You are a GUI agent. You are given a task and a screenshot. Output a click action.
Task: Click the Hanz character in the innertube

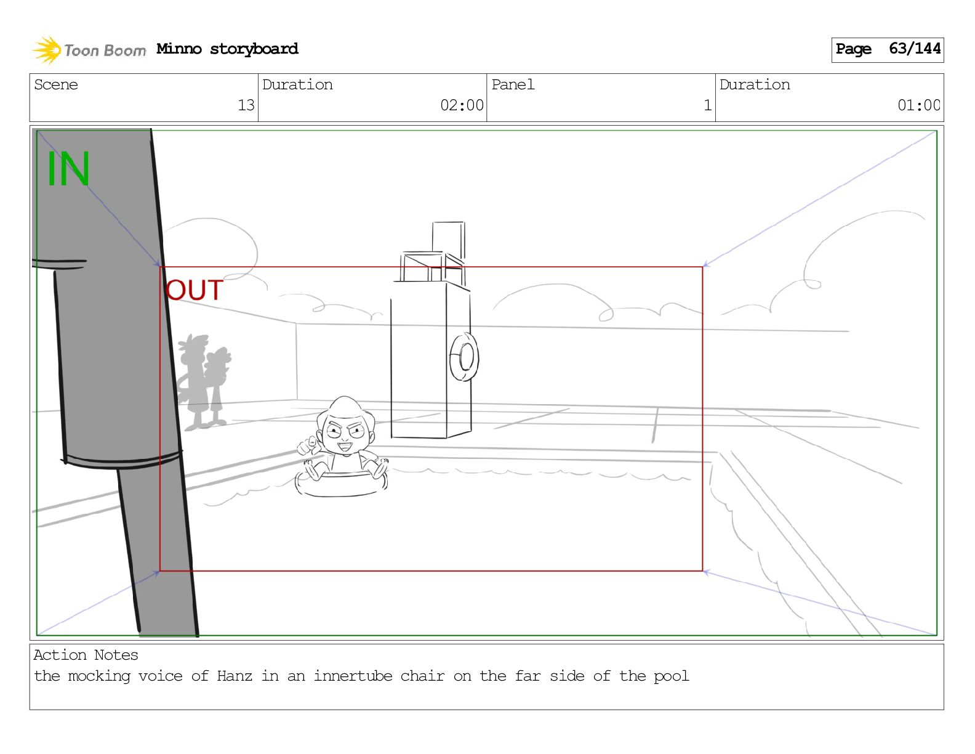pos(342,447)
